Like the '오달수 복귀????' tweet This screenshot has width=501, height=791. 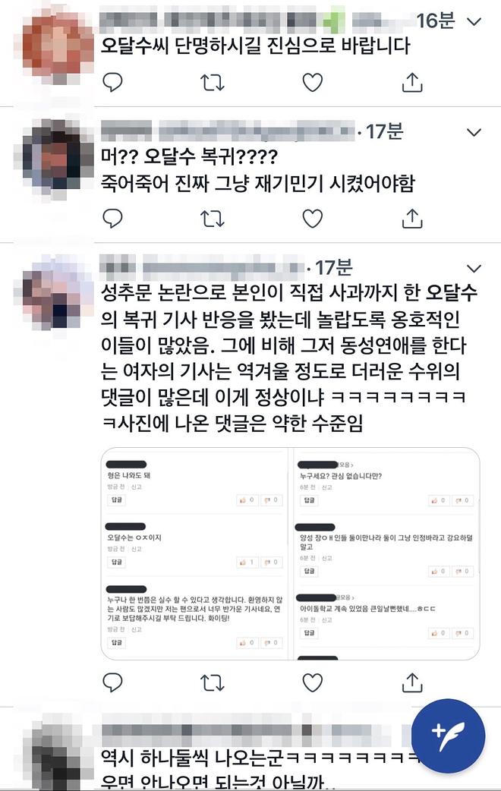312,219
